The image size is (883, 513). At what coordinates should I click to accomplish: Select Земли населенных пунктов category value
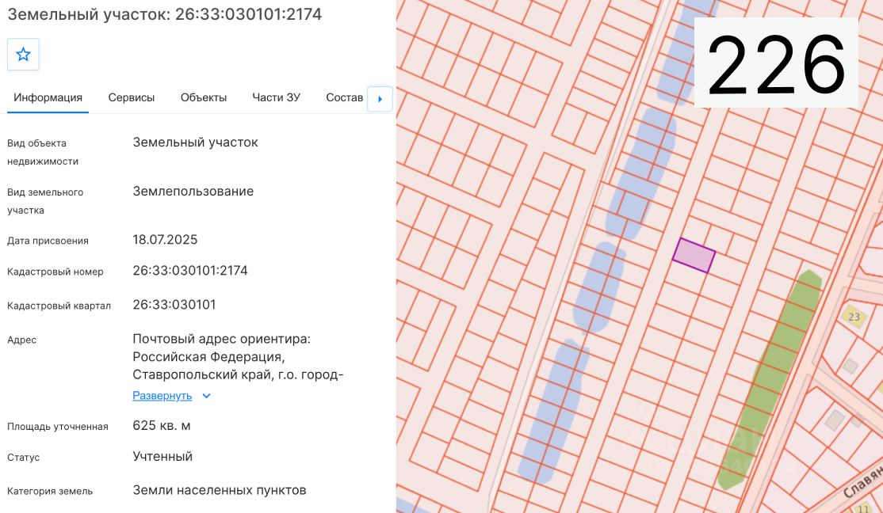click(x=220, y=491)
